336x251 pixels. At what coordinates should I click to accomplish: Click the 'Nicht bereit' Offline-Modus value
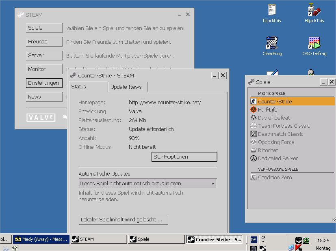point(142,147)
